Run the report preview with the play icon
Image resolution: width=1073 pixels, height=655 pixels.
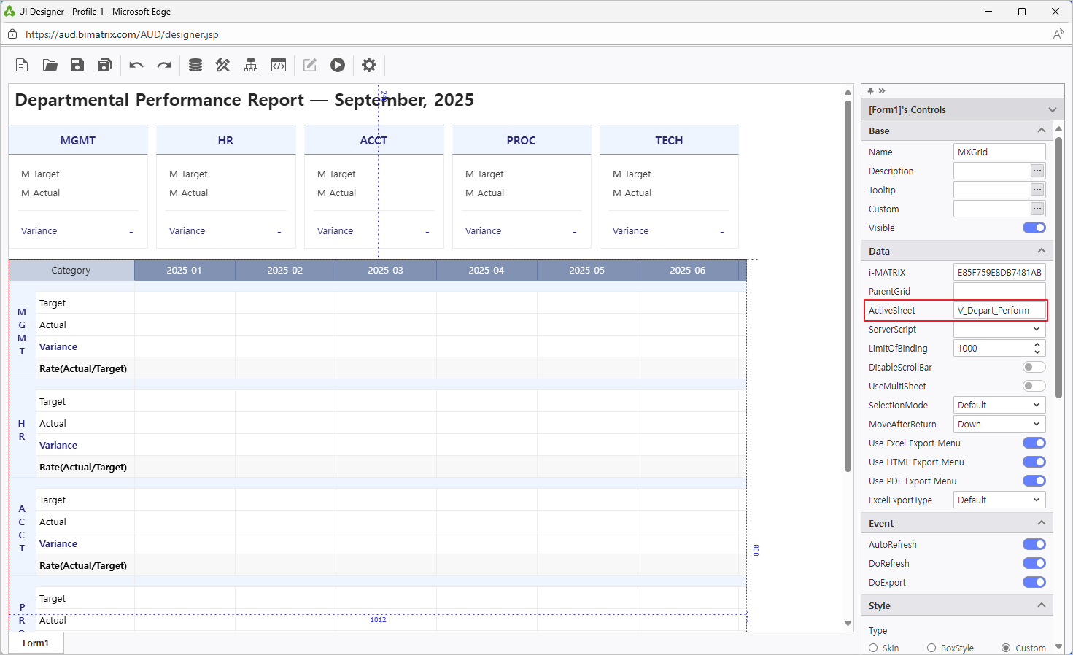(337, 65)
